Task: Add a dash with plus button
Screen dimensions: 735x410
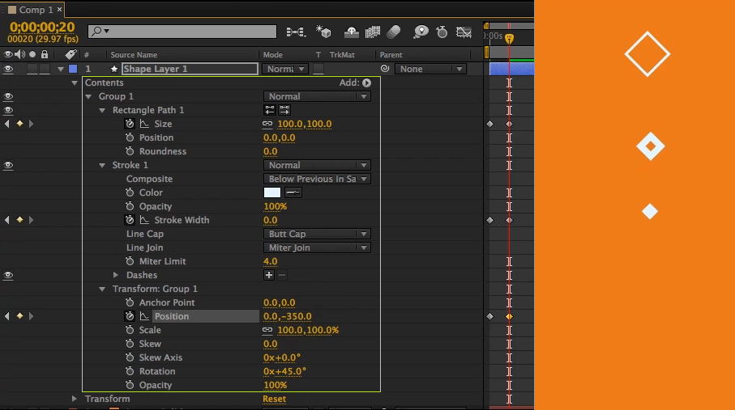Action: [268, 275]
